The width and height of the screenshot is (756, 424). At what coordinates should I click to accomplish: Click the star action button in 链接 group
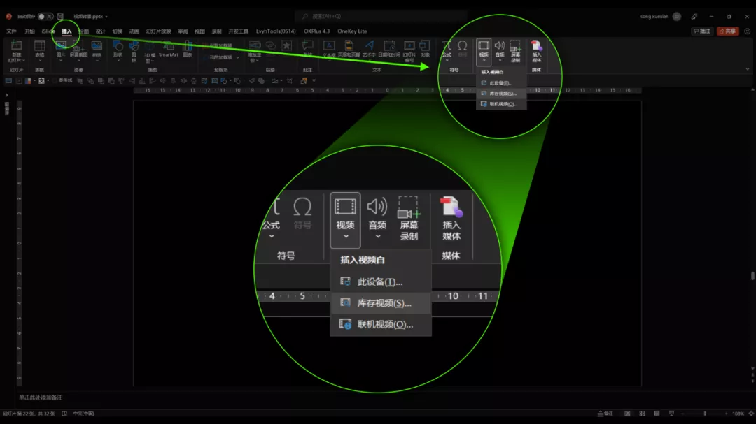(287, 45)
